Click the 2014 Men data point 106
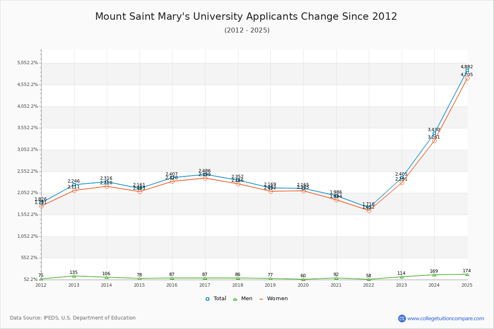This screenshot has height=329, width=494. pos(107,277)
